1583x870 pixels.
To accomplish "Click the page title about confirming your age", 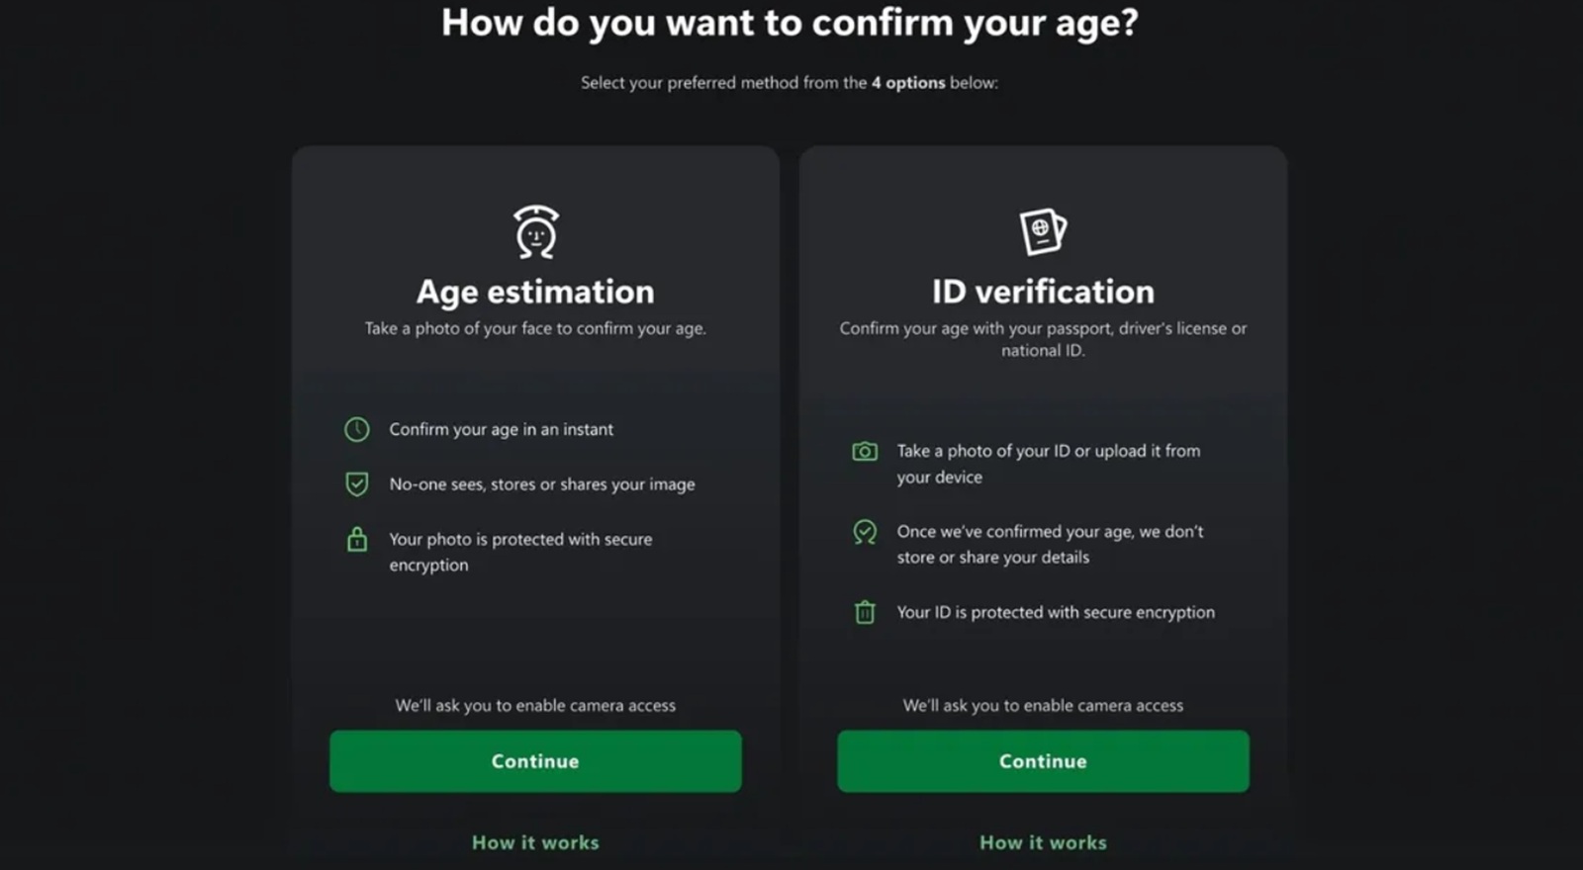I will pos(790,23).
